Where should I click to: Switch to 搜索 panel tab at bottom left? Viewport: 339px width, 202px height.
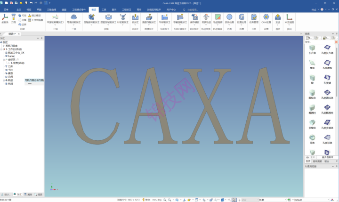click(39, 194)
